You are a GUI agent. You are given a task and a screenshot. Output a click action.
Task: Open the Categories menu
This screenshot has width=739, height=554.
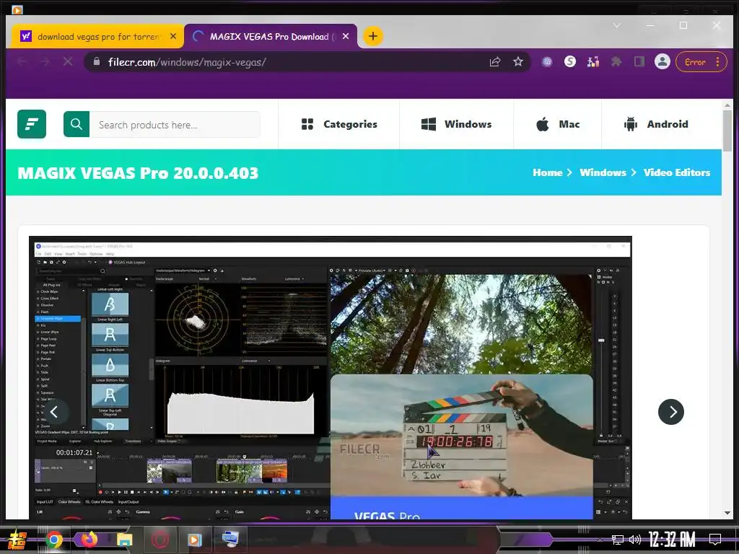pos(339,124)
